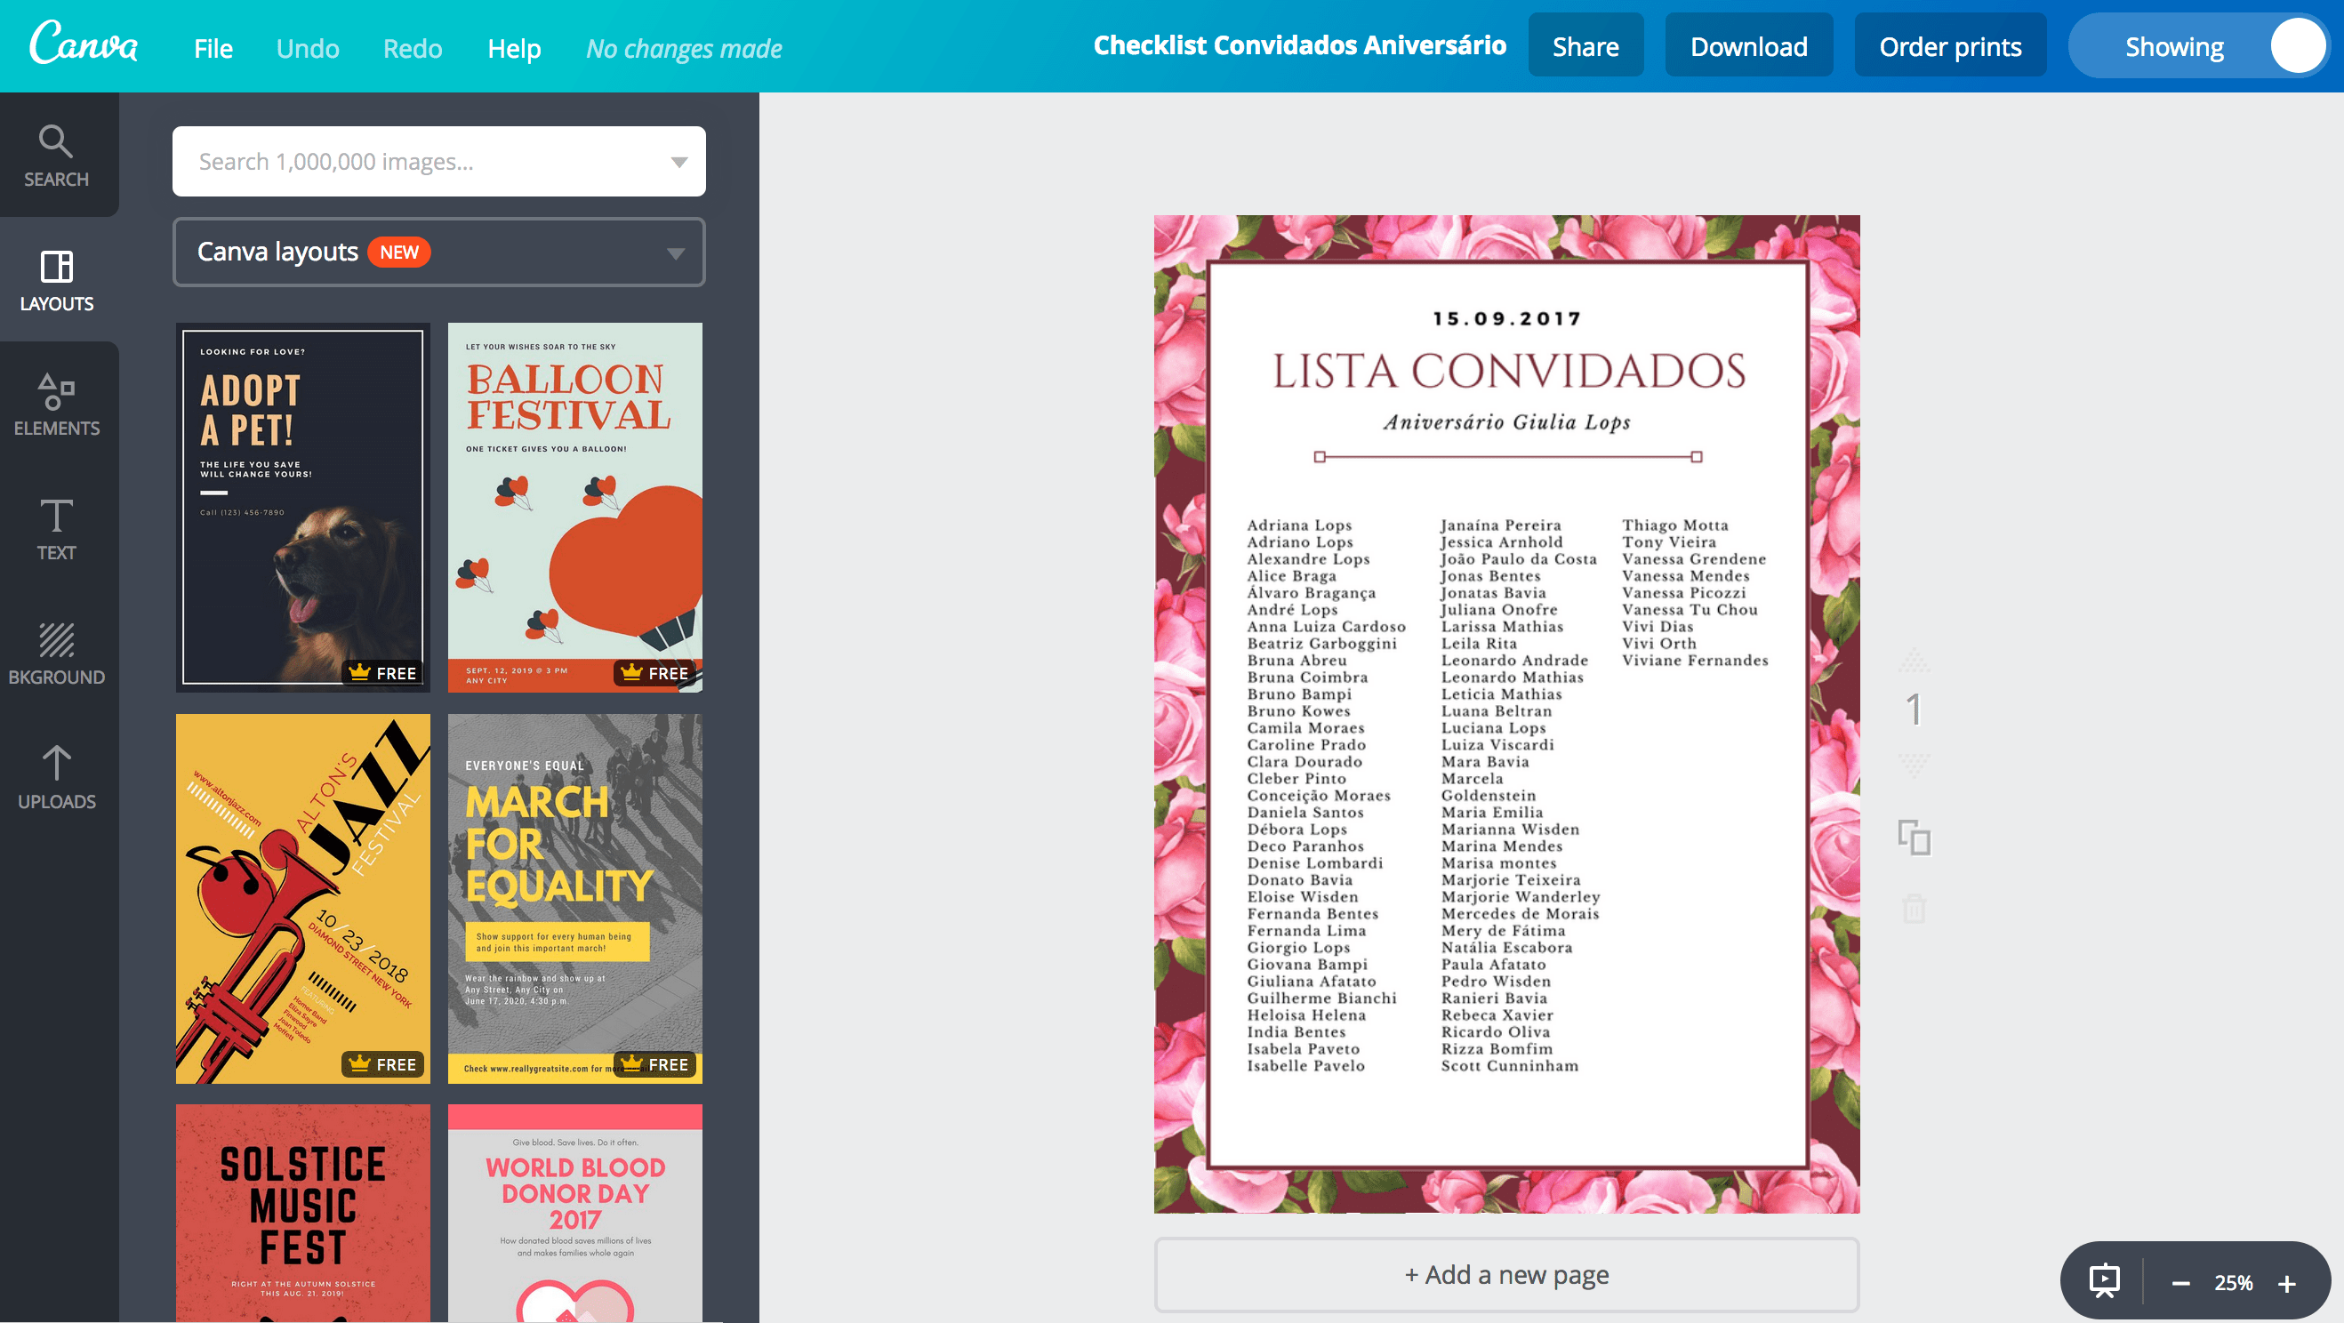
Task: Open the Uploads sidebar tab
Action: (x=56, y=779)
